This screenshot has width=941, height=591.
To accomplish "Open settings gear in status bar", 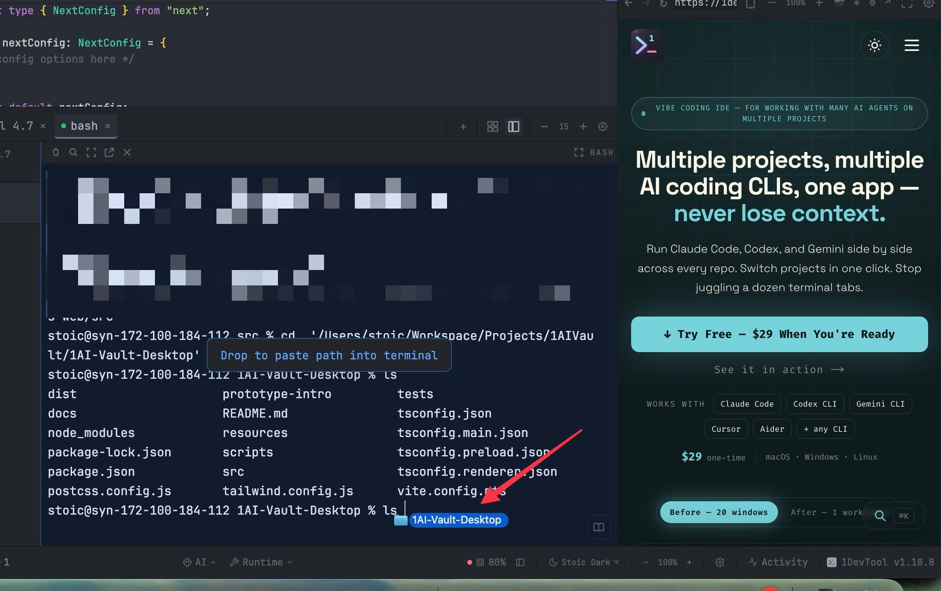I will 720,562.
